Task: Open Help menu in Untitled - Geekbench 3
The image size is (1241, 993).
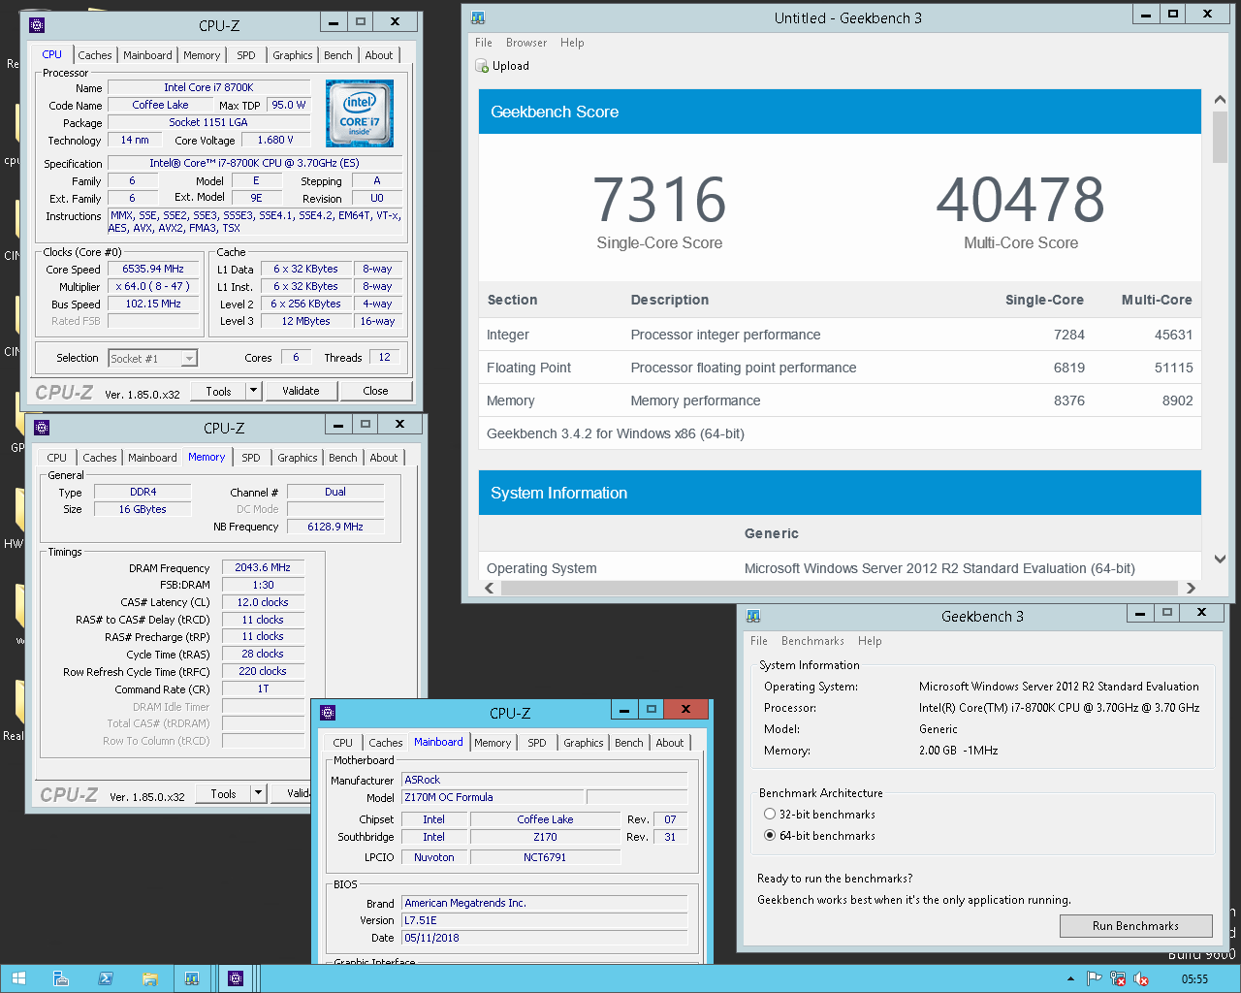Action: pos(572,43)
